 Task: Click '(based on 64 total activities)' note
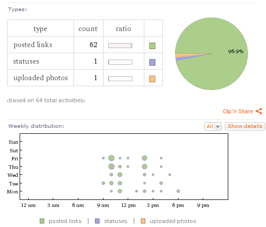point(46,100)
